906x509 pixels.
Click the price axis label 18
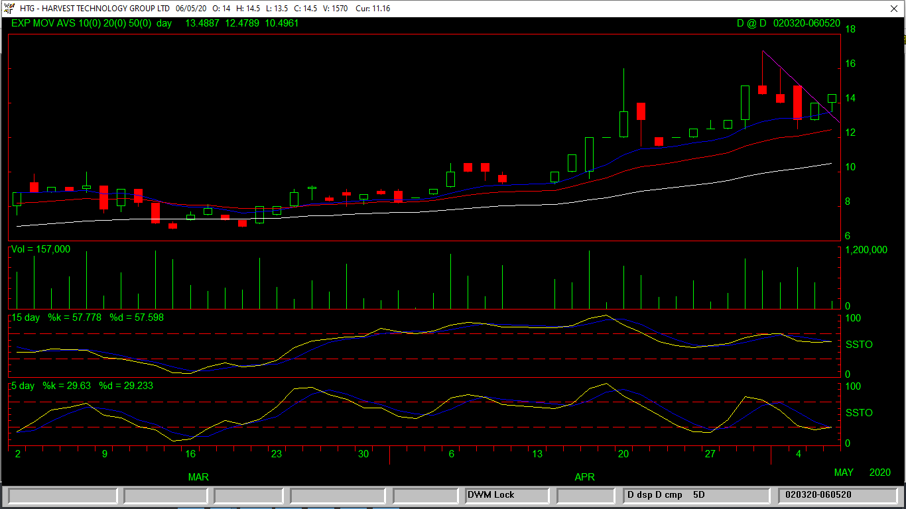pos(850,30)
